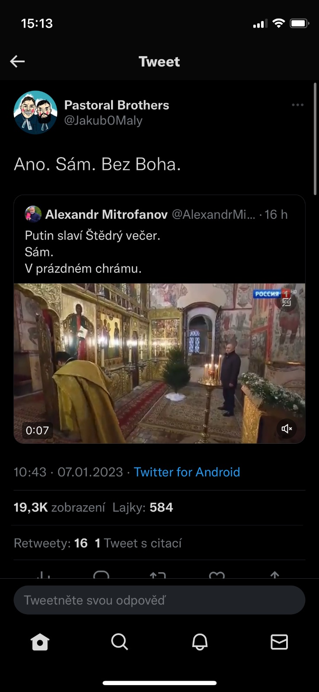Open the quoted video thumbnail
319x692 pixels.
point(159,363)
